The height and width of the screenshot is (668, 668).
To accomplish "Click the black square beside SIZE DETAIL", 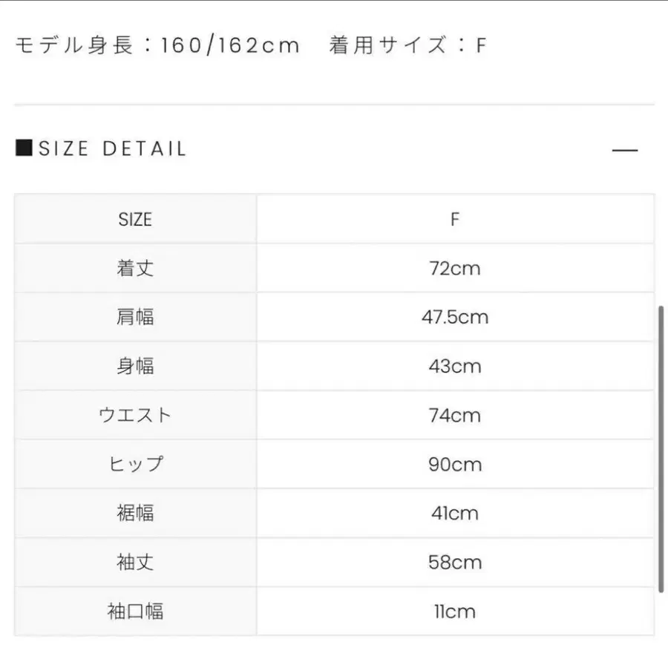I will click(x=24, y=148).
